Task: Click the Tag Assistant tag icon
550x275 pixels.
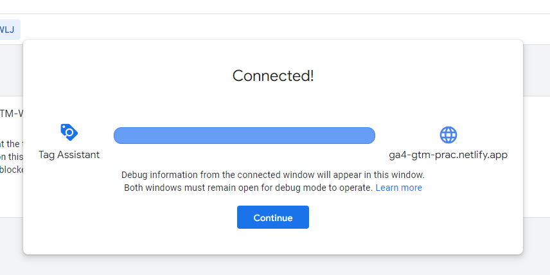Action: tap(69, 132)
